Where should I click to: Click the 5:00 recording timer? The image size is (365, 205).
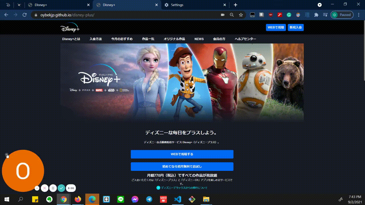click(x=71, y=188)
